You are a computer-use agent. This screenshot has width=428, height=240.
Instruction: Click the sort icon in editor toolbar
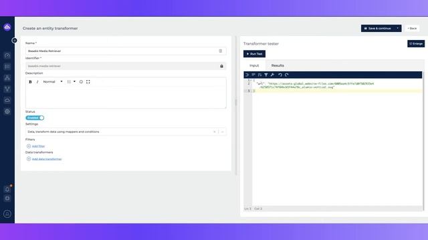pyautogui.click(x=260, y=75)
